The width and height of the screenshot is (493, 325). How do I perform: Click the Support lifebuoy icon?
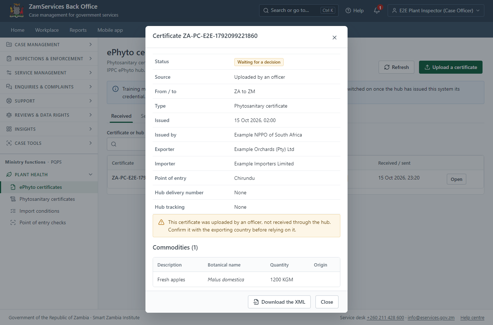click(x=9, y=101)
